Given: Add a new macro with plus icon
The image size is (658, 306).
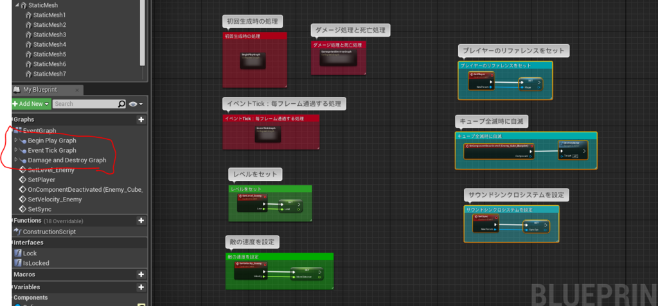Looking at the screenshot, I should [x=141, y=275].
